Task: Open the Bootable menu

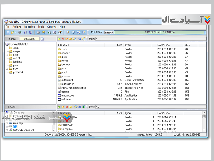Action: pyautogui.click(x=29, y=27)
